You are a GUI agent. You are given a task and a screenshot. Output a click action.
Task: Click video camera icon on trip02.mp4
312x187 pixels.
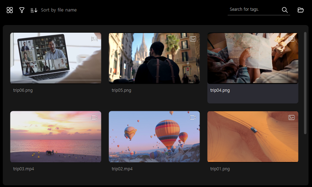point(193,117)
